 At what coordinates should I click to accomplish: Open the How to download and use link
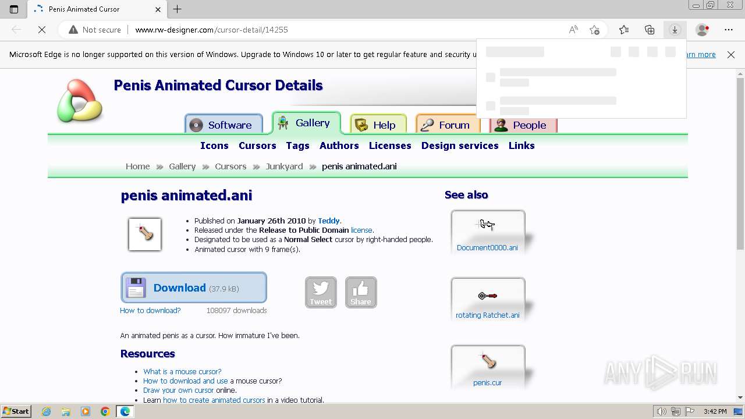(186, 381)
